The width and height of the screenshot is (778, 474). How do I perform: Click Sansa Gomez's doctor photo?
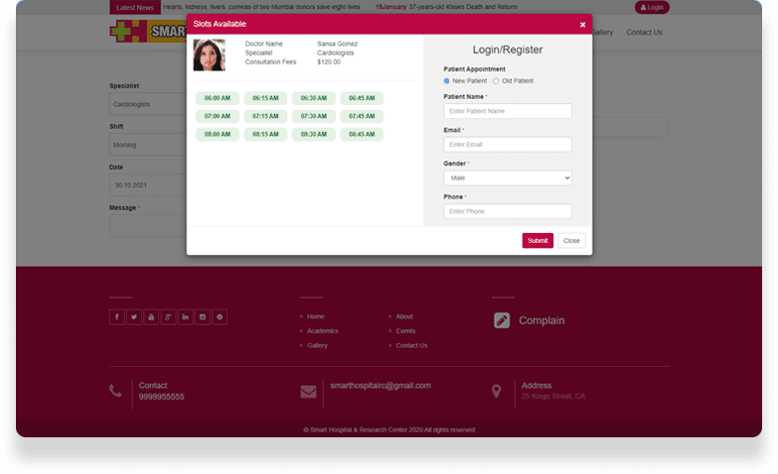point(209,55)
